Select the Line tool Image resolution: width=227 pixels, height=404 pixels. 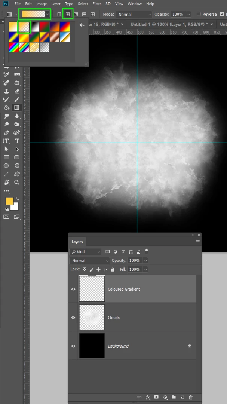[6, 174]
